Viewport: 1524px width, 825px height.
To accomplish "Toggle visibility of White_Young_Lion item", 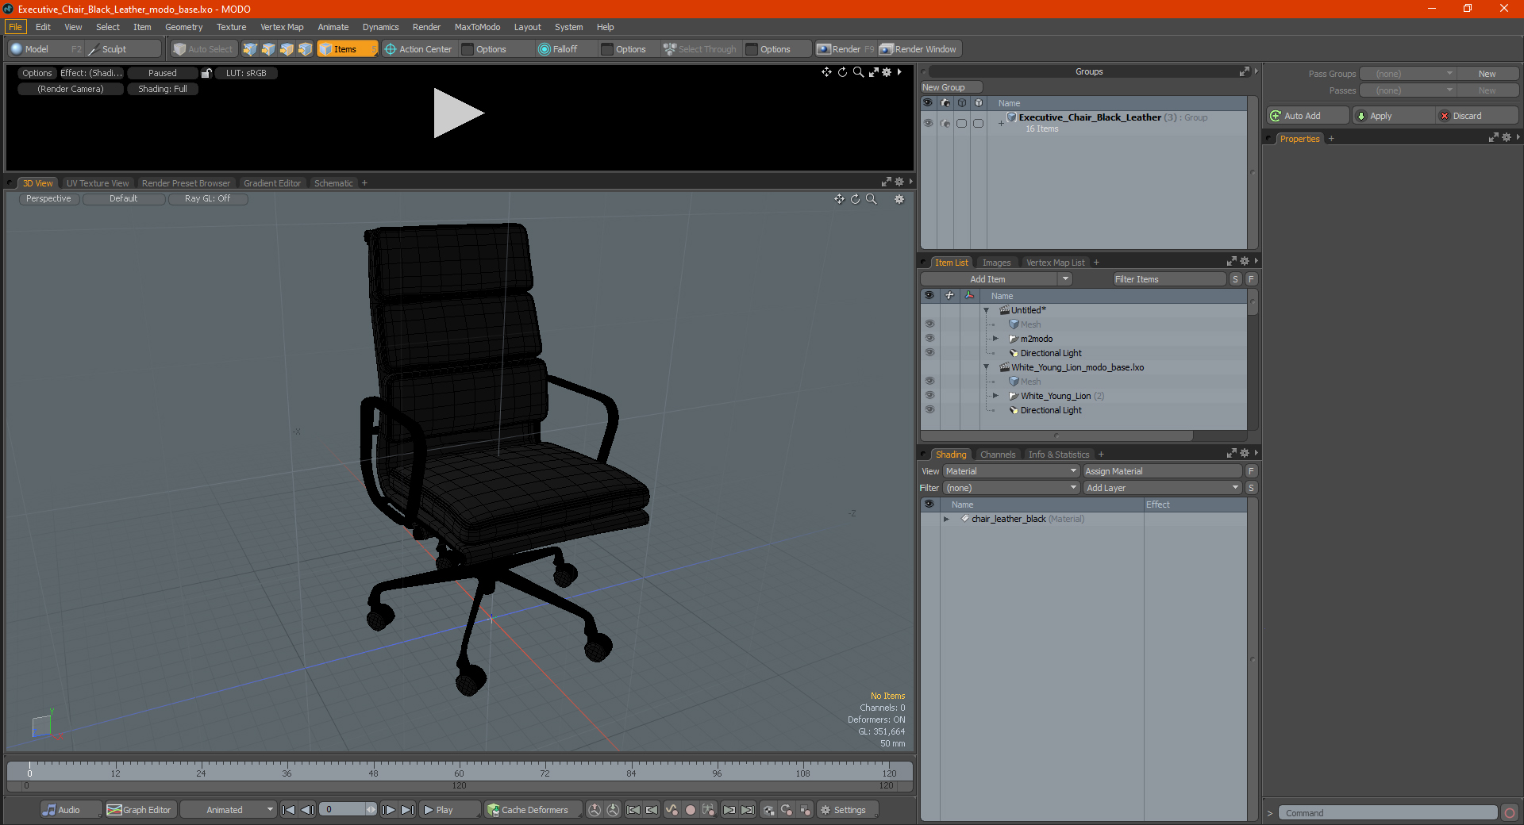I will tap(929, 396).
